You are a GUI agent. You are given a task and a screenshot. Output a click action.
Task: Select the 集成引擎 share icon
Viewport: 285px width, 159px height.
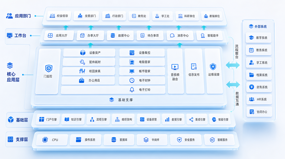pyautogui.click(x=191, y=120)
